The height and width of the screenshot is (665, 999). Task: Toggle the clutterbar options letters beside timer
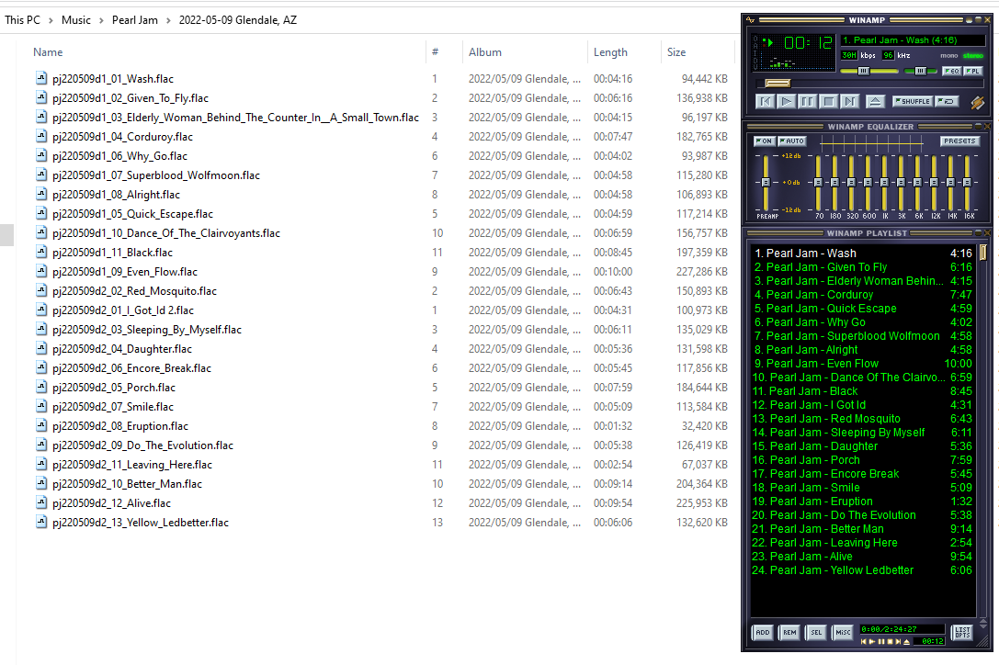click(x=755, y=52)
